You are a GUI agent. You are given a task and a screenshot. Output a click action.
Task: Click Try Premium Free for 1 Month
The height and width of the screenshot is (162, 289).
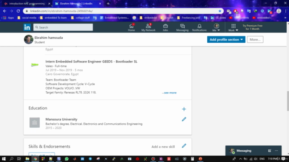tap(252, 27)
